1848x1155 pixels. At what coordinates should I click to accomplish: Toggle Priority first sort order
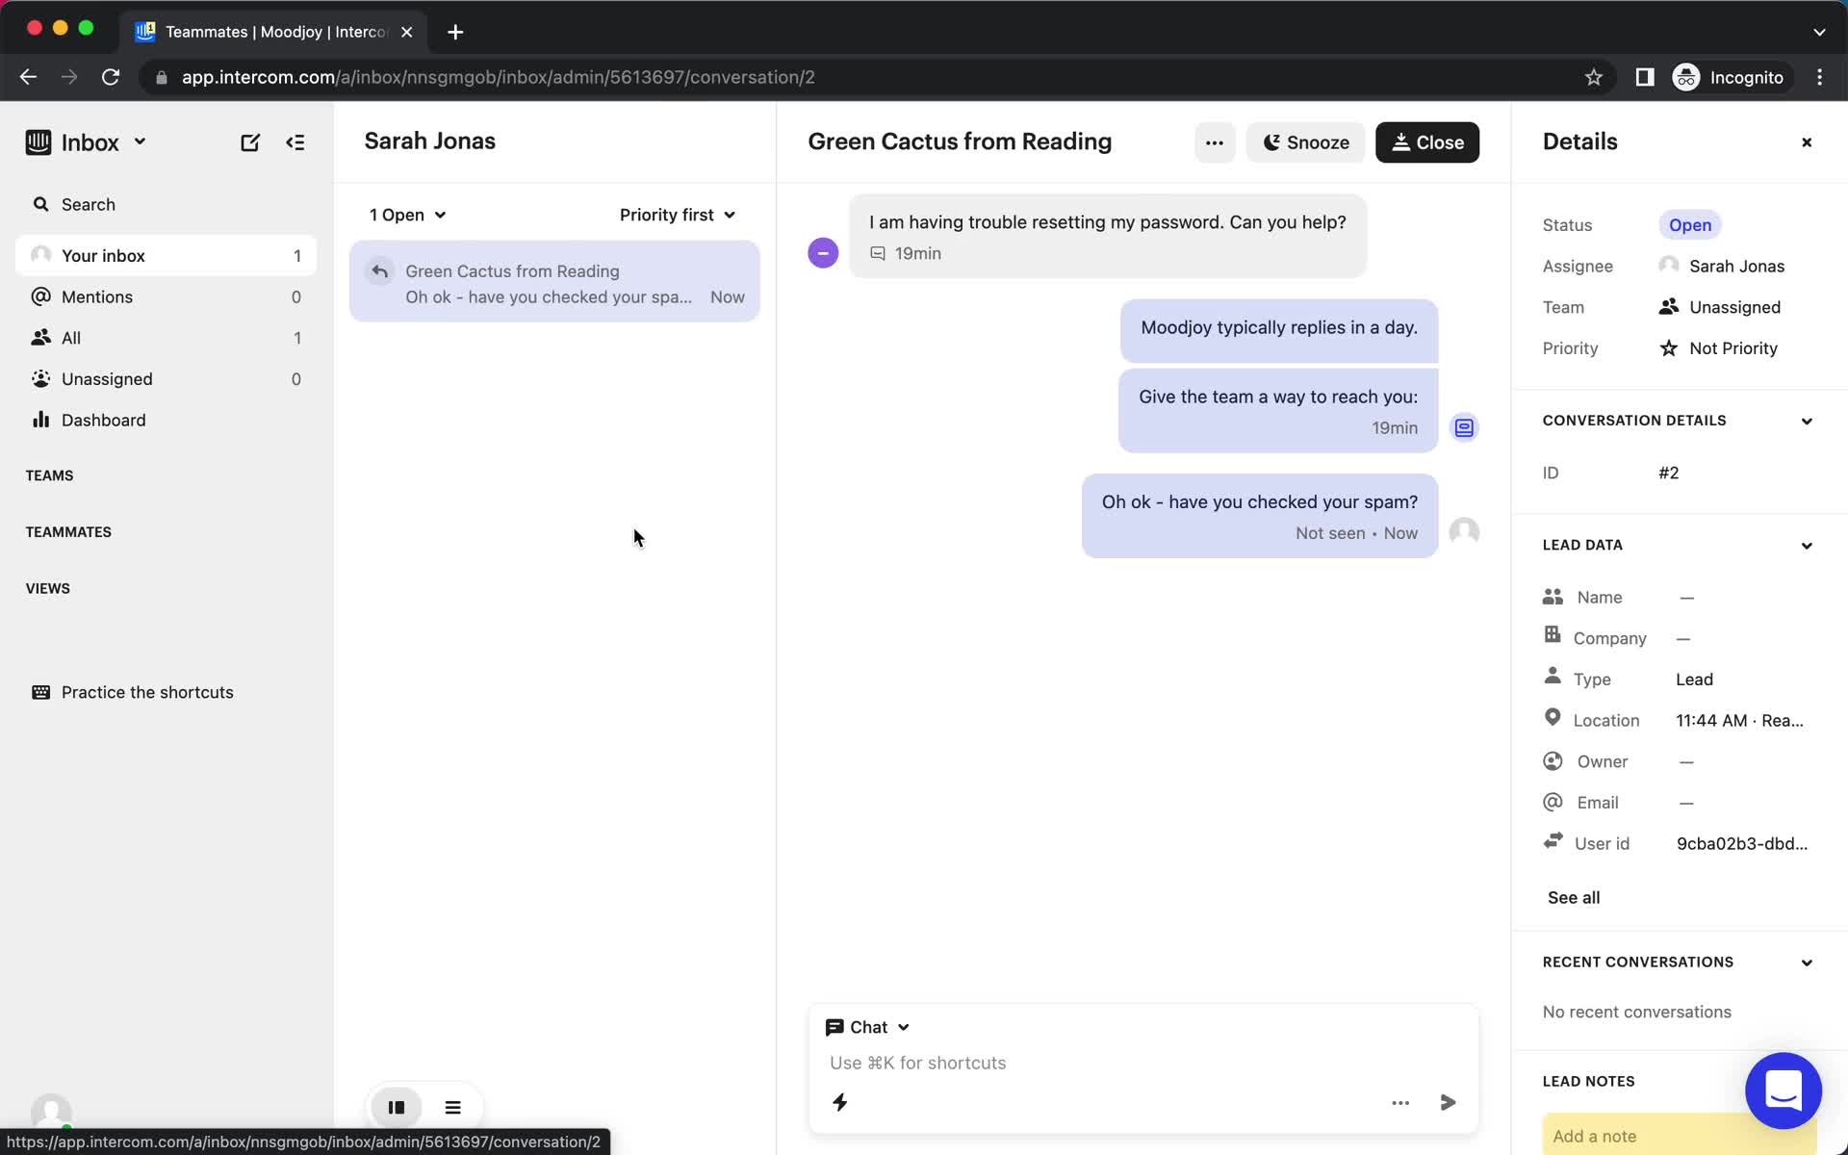[x=678, y=215]
